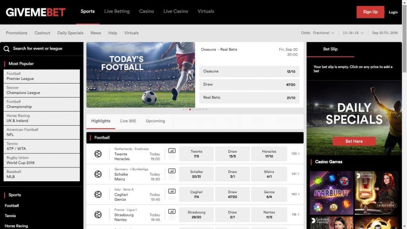Select the Highlights tab
The width and height of the screenshot is (407, 229).
coord(101,121)
